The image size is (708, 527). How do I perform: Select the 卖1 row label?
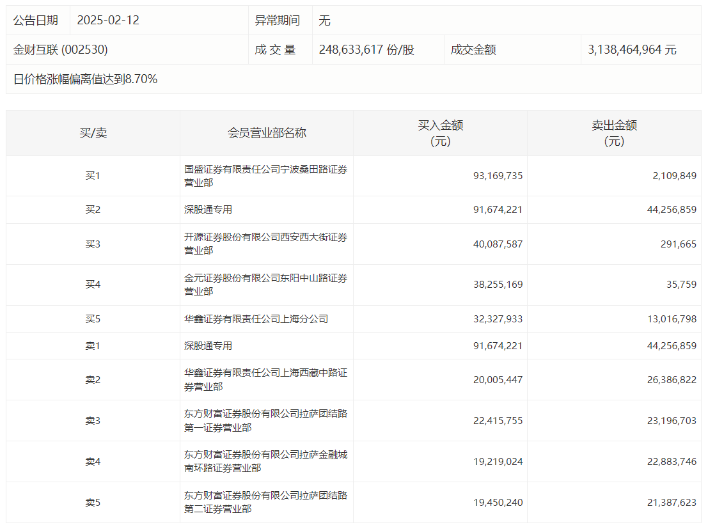coord(93,346)
